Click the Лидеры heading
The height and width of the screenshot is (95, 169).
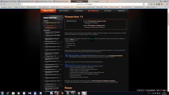tap(68, 88)
